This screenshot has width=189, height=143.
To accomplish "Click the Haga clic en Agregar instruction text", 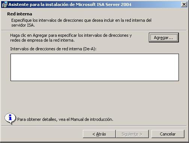I will click(x=71, y=38).
